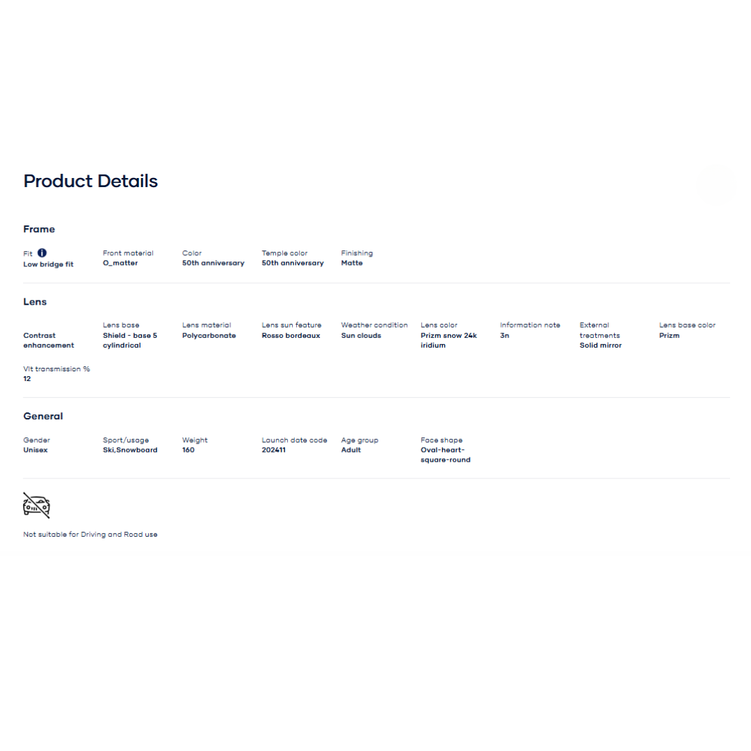Click the Fit info icon

pos(42,253)
